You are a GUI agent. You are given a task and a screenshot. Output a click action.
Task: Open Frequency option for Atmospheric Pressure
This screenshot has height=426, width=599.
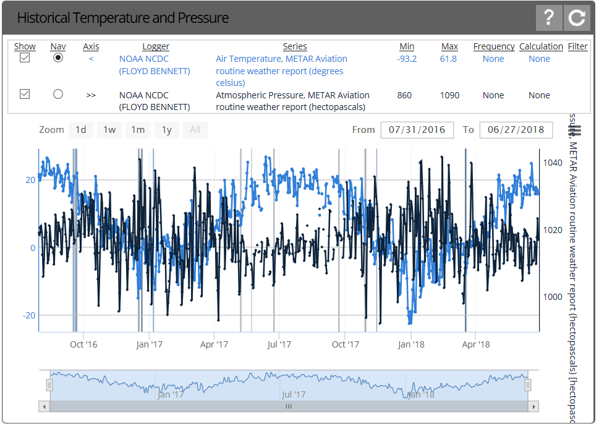pyautogui.click(x=493, y=95)
